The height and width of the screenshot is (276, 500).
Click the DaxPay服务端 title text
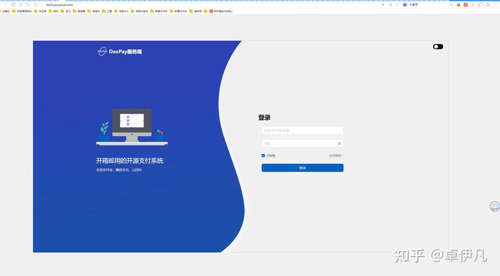125,51
